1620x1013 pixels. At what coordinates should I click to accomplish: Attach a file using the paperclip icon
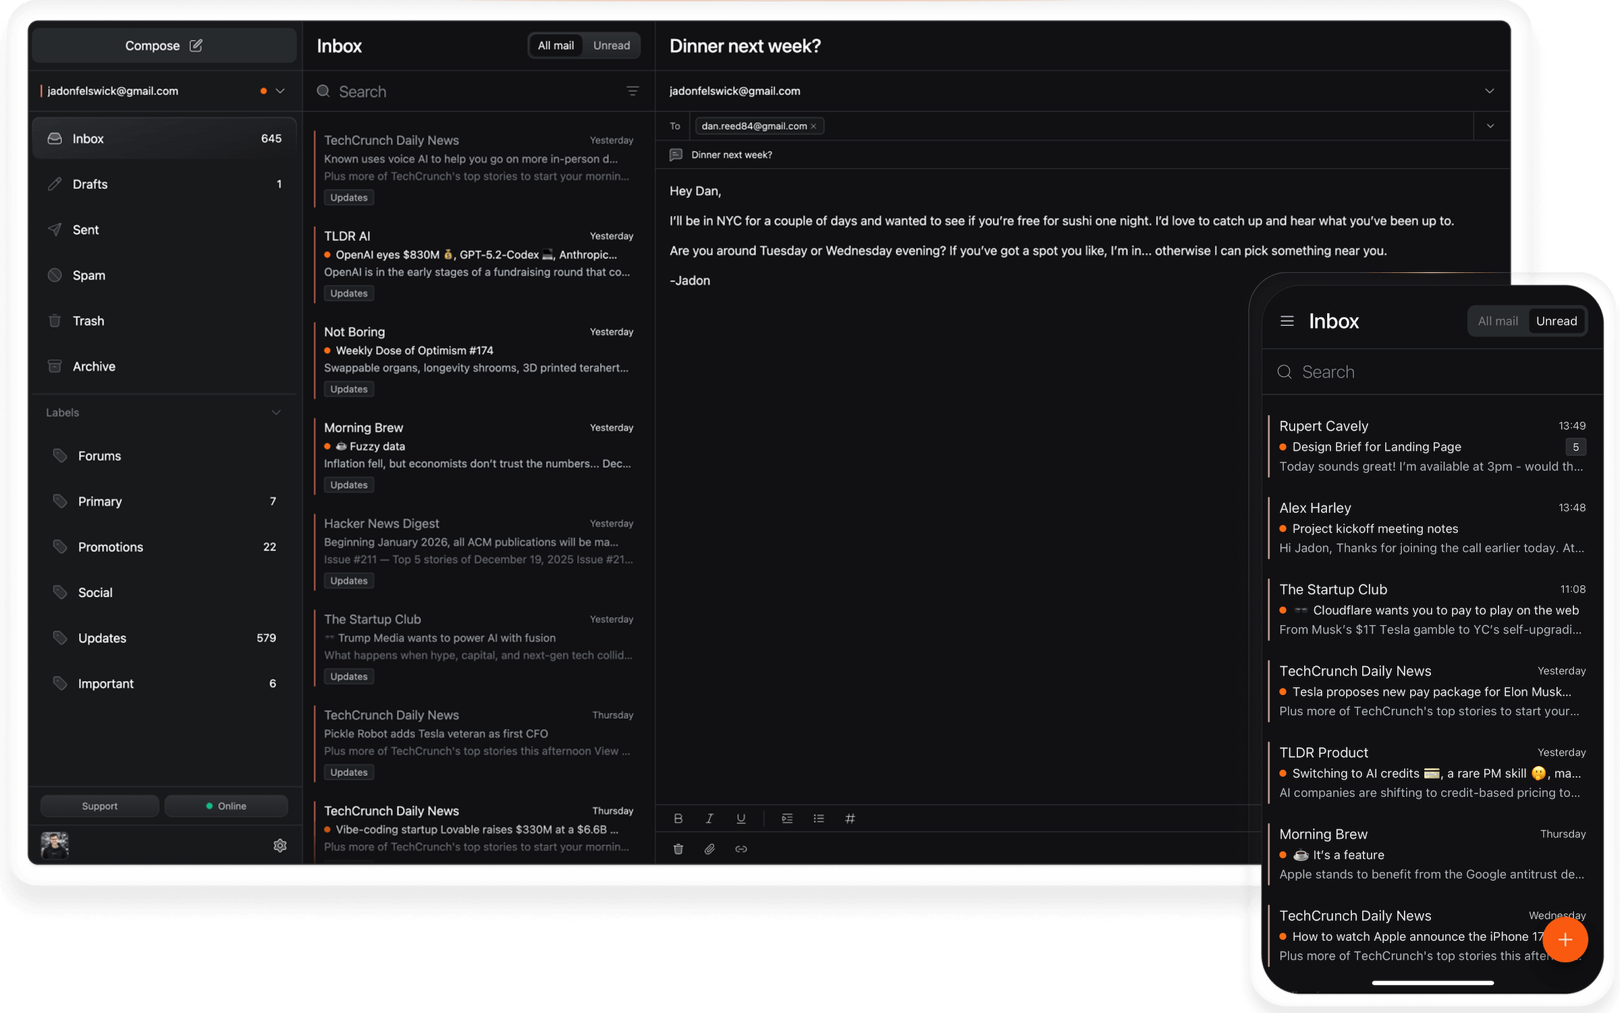click(x=709, y=849)
